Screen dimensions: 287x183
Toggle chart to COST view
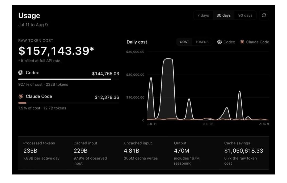(184, 42)
